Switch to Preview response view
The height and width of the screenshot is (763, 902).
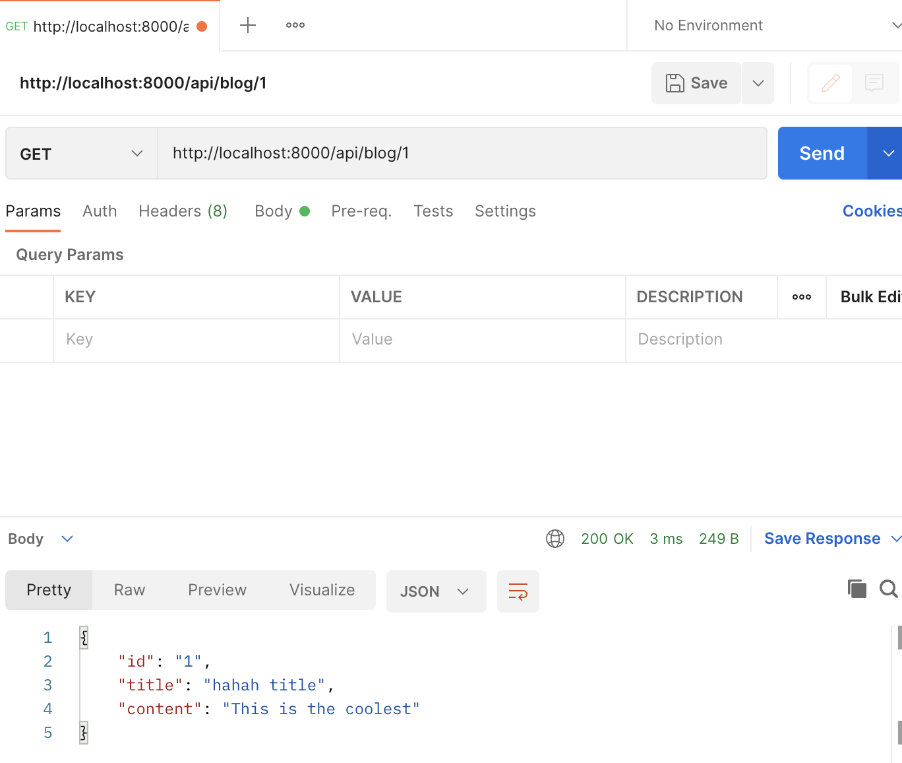[217, 590]
